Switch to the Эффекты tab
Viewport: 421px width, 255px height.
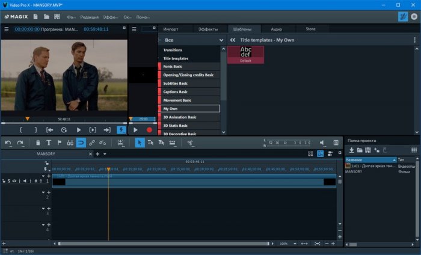208,28
